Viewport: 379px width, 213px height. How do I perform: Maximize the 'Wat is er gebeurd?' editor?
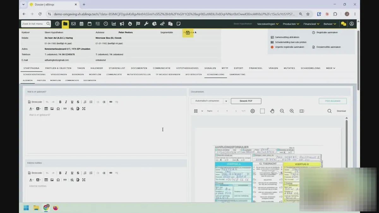84,109
